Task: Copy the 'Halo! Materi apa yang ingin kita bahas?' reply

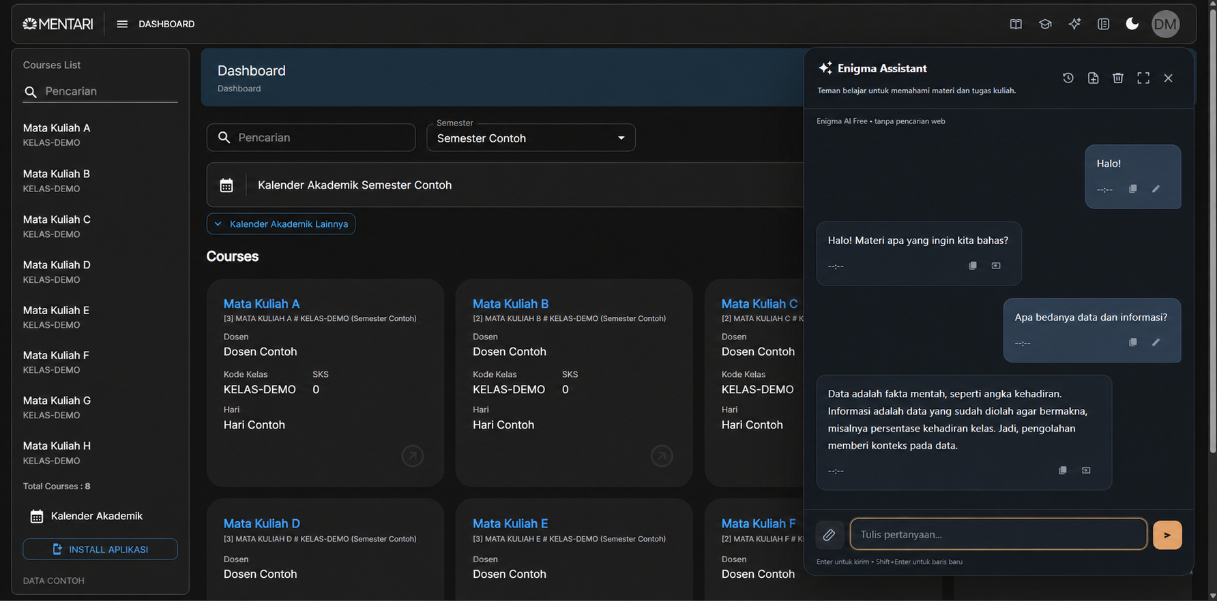Action: (973, 265)
